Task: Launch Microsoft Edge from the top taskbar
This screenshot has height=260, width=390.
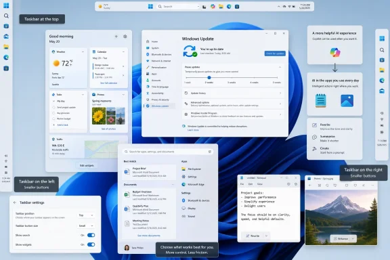Action: pos(229,7)
